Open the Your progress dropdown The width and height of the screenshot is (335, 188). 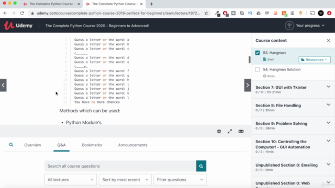coord(310,26)
